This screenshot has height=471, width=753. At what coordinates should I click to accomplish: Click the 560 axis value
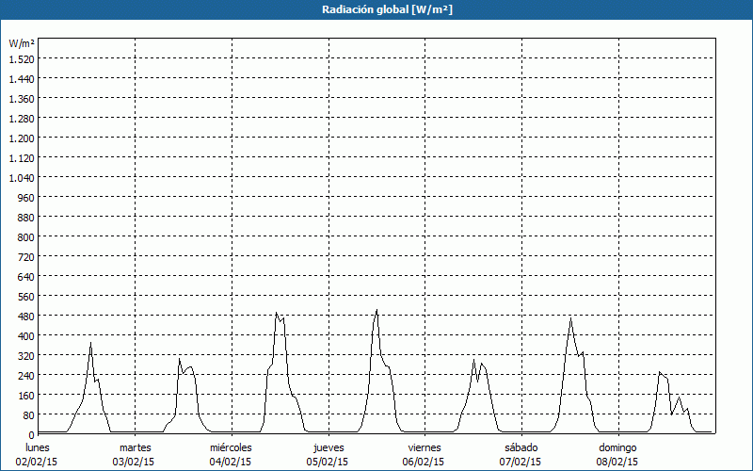click(26, 297)
